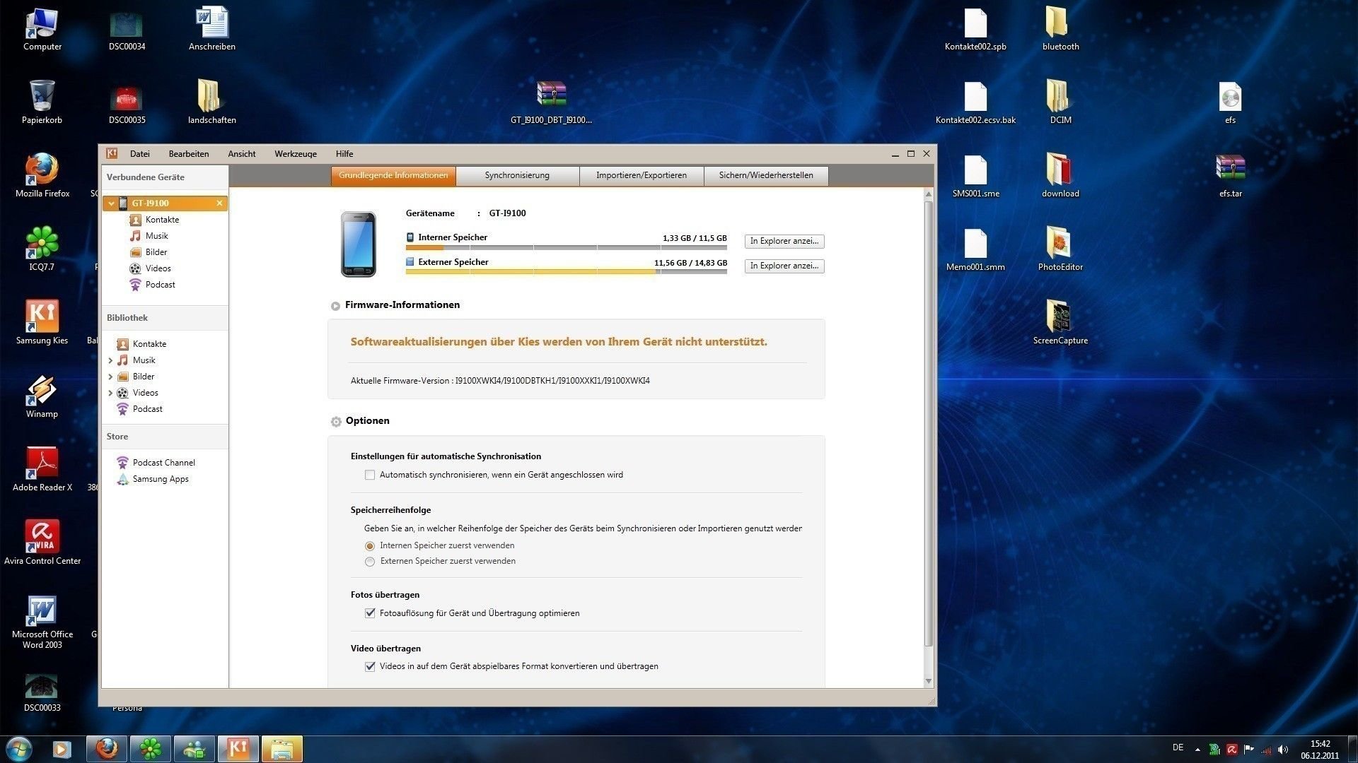This screenshot has height=763, width=1358.
Task: Open the Werkzeuge menu
Action: pyautogui.click(x=296, y=154)
